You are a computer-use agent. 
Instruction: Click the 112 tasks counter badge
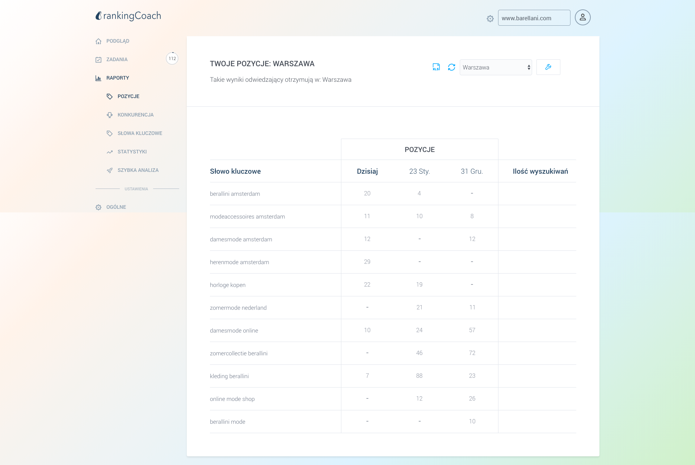tap(172, 58)
